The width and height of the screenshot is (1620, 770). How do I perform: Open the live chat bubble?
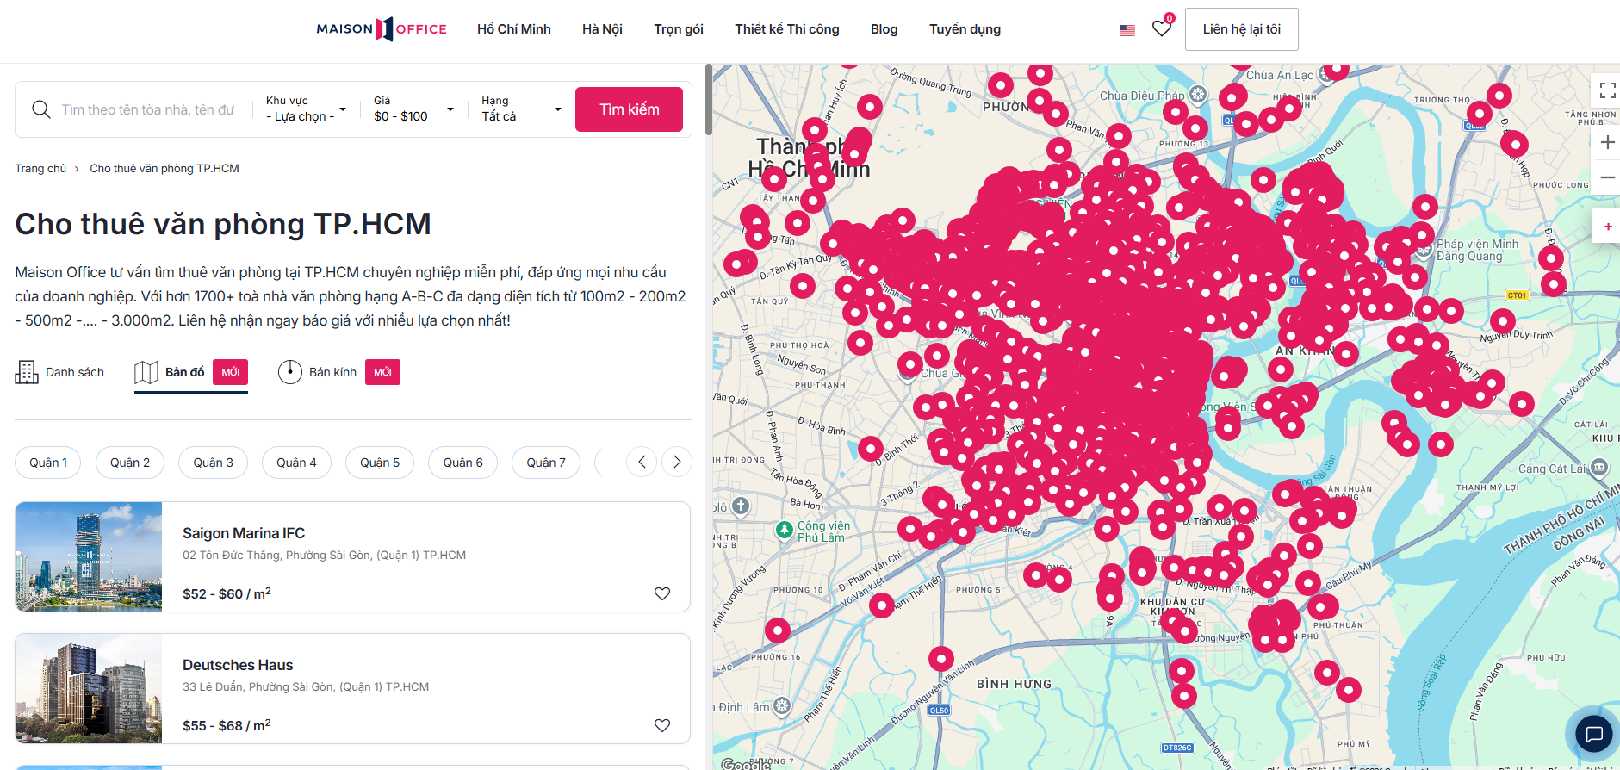[1593, 734]
